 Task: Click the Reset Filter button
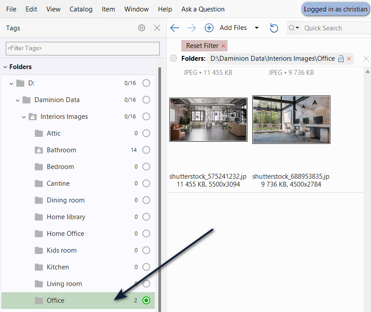click(x=204, y=46)
